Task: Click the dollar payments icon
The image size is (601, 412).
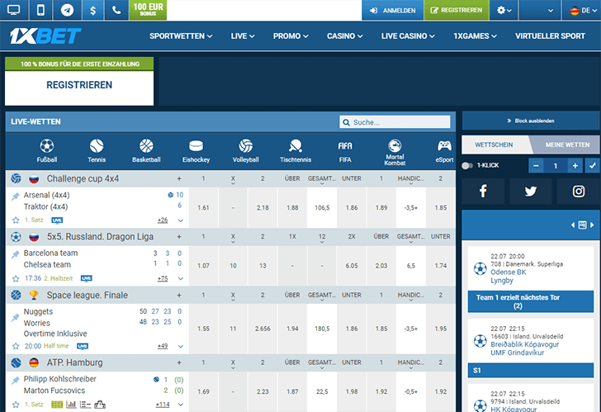Action: point(92,10)
